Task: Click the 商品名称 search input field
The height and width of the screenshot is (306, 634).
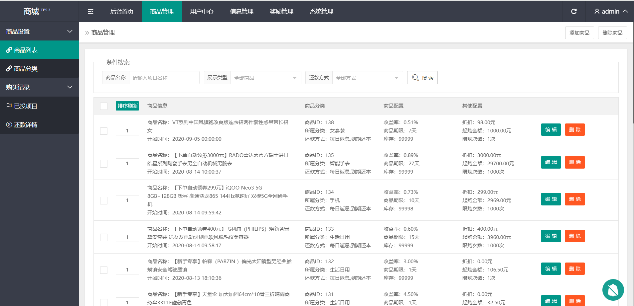Action: [164, 78]
